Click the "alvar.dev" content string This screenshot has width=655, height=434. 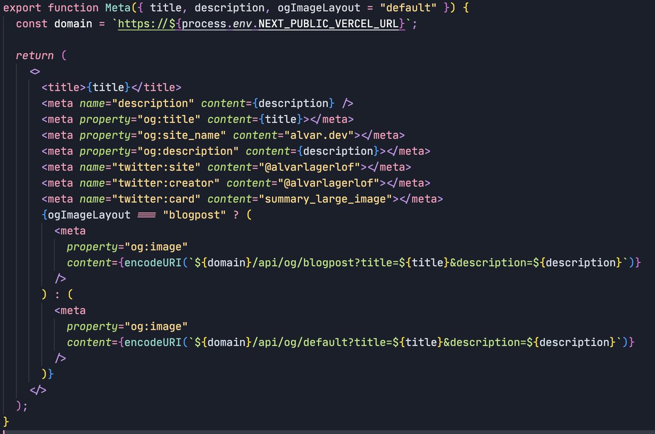pyautogui.click(x=320, y=135)
